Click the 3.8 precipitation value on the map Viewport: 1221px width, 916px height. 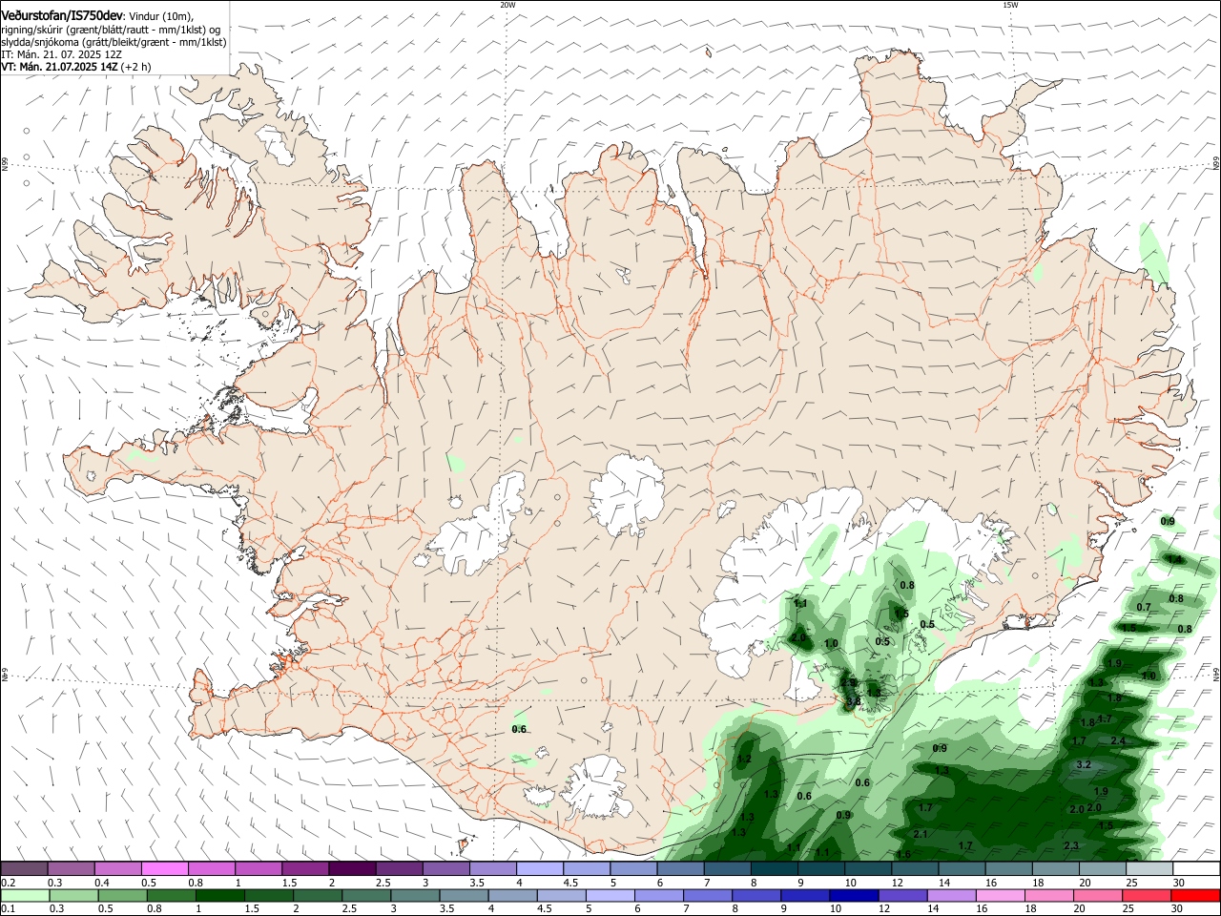pos(854,701)
